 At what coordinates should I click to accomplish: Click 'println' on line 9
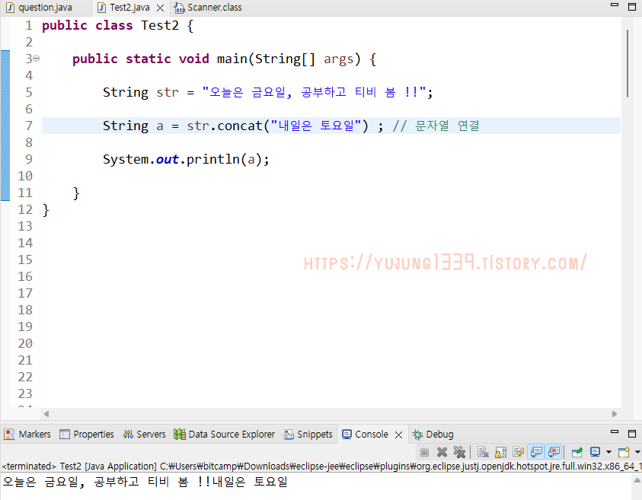pyautogui.click(x=213, y=159)
